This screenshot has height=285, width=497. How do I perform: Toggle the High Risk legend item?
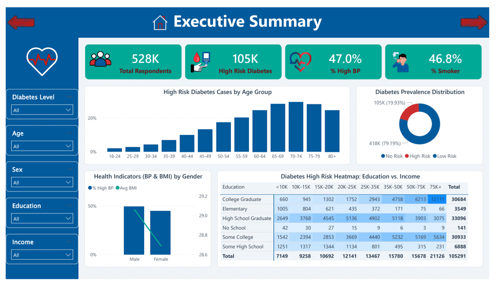click(417, 156)
